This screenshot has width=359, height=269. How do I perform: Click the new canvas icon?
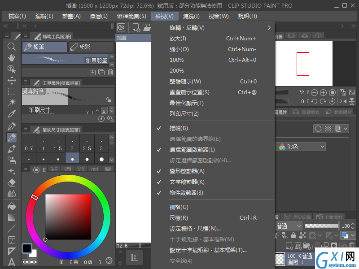pyautogui.click(x=136, y=27)
